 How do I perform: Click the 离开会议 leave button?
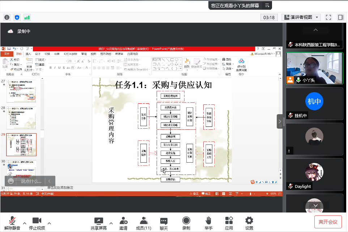tap(328, 222)
